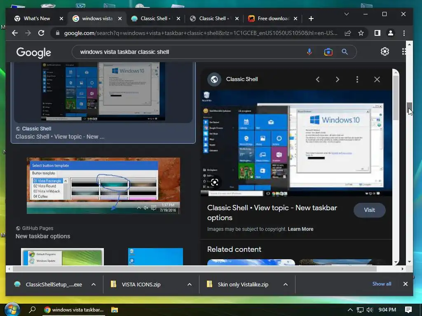Viewport: 422px width, 316px height.
Task: Open the Learn More copyright link
Action: coord(300,229)
